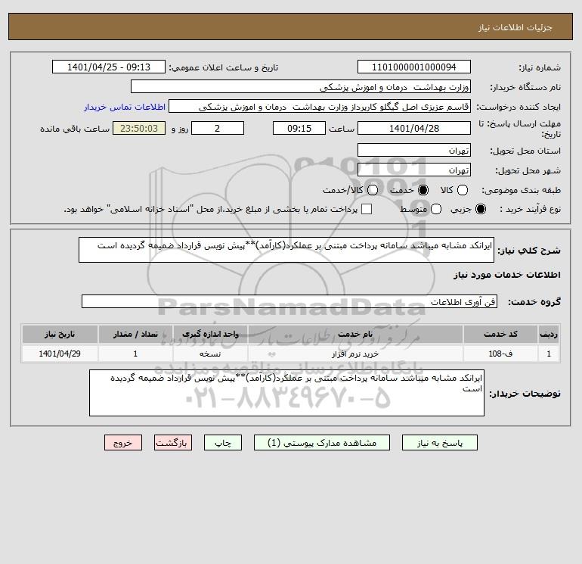
Task: Choose the متوسط purchase type radio
Action: [x=436, y=209]
